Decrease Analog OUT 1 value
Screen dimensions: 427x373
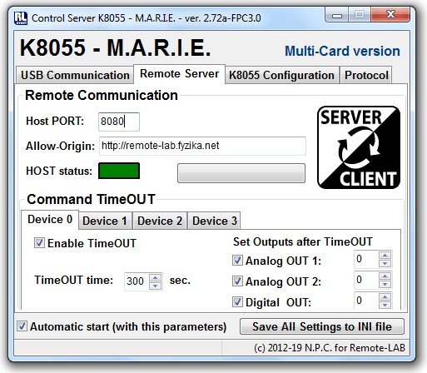tap(385, 263)
